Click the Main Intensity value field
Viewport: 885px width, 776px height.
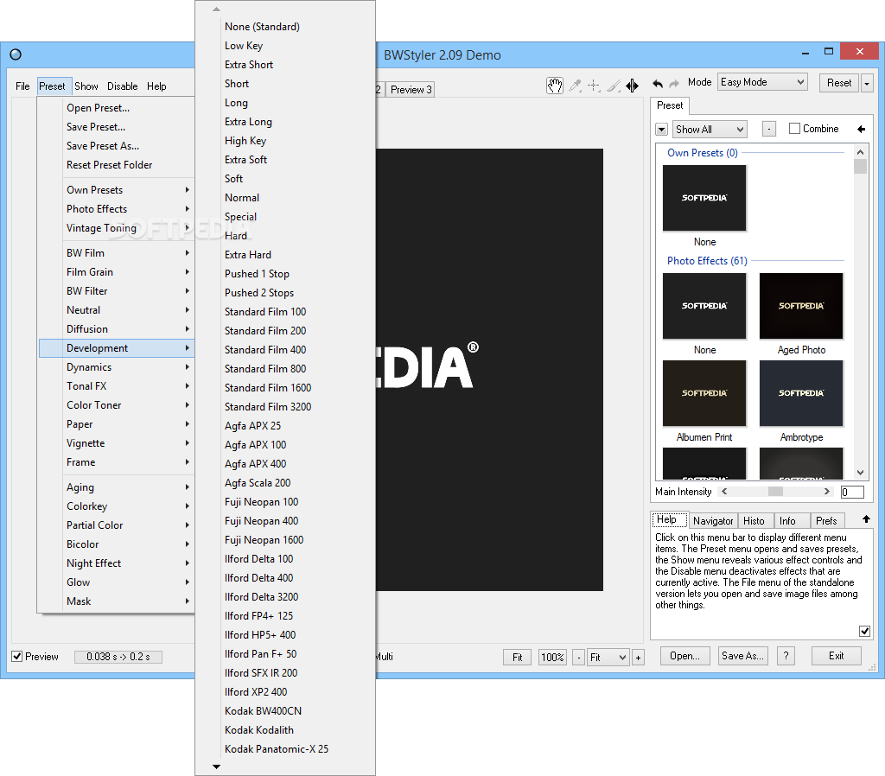pyautogui.click(x=852, y=492)
